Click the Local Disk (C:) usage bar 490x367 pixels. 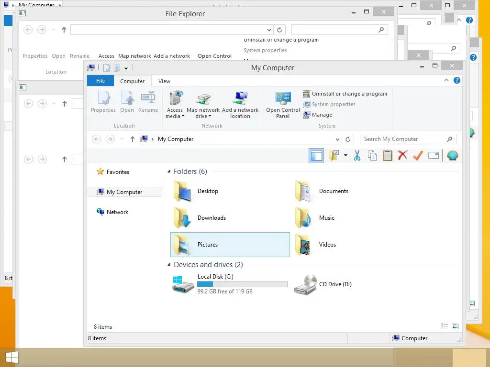pyautogui.click(x=242, y=284)
